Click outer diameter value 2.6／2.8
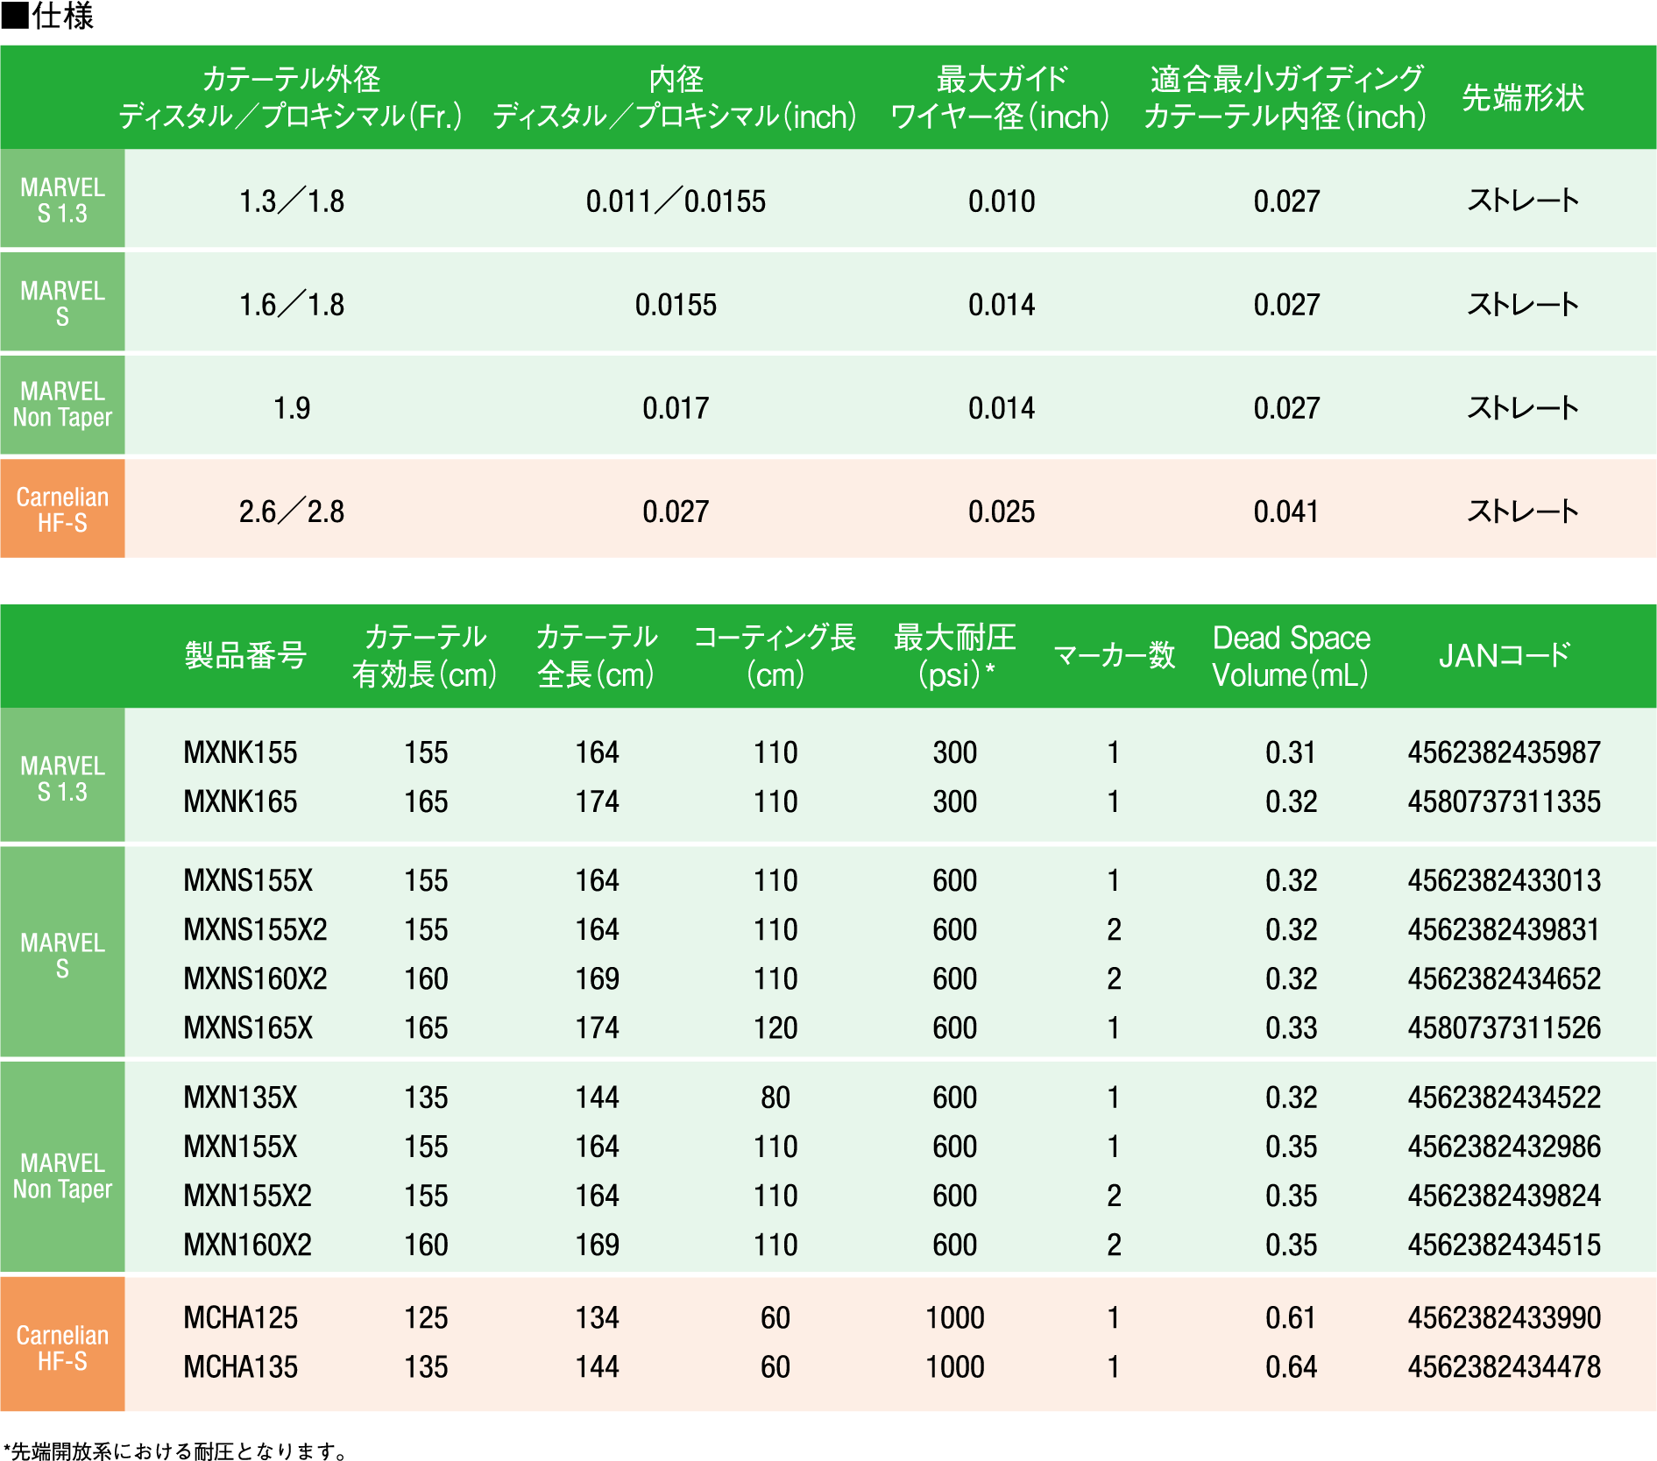Image resolution: width=1657 pixels, height=1461 pixels. 292,512
